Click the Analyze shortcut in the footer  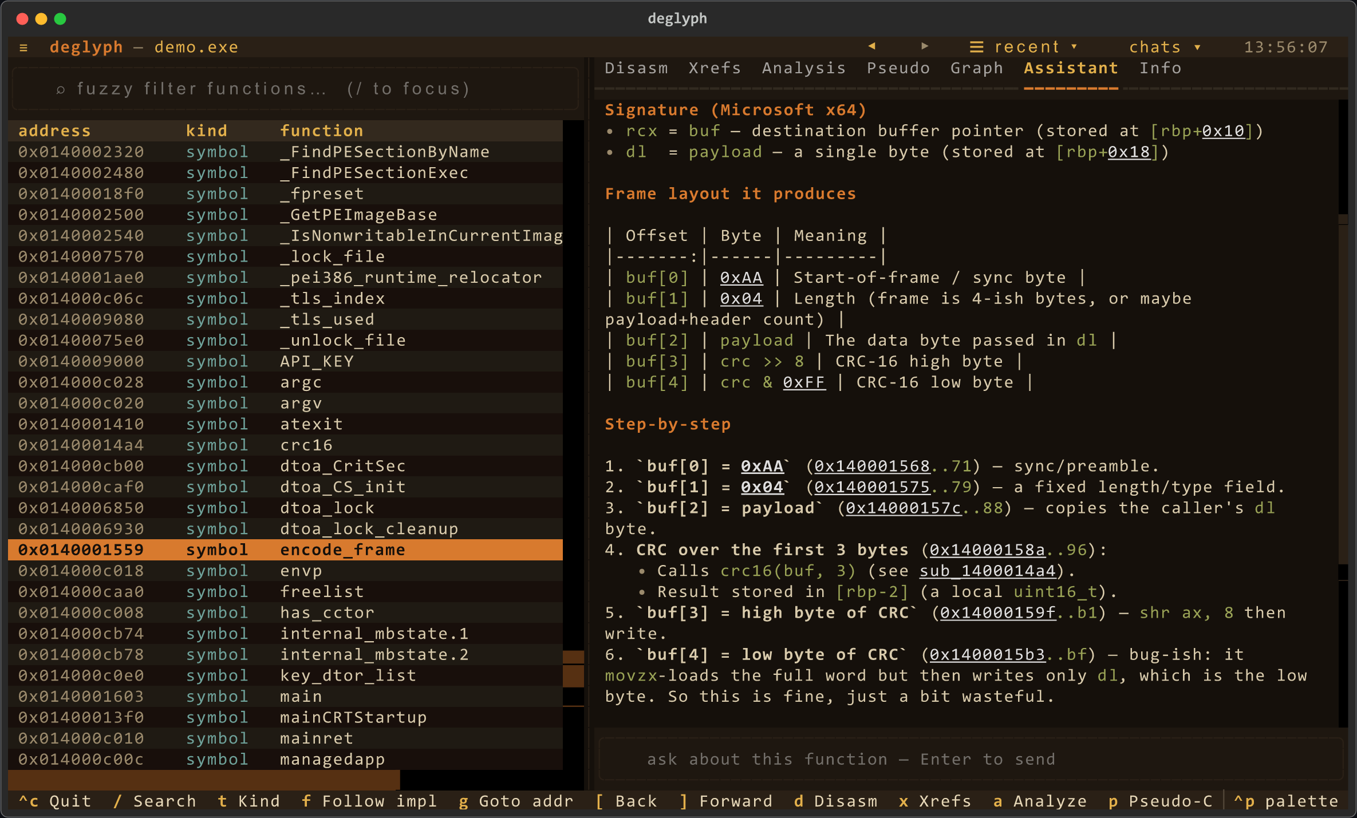tap(1039, 801)
